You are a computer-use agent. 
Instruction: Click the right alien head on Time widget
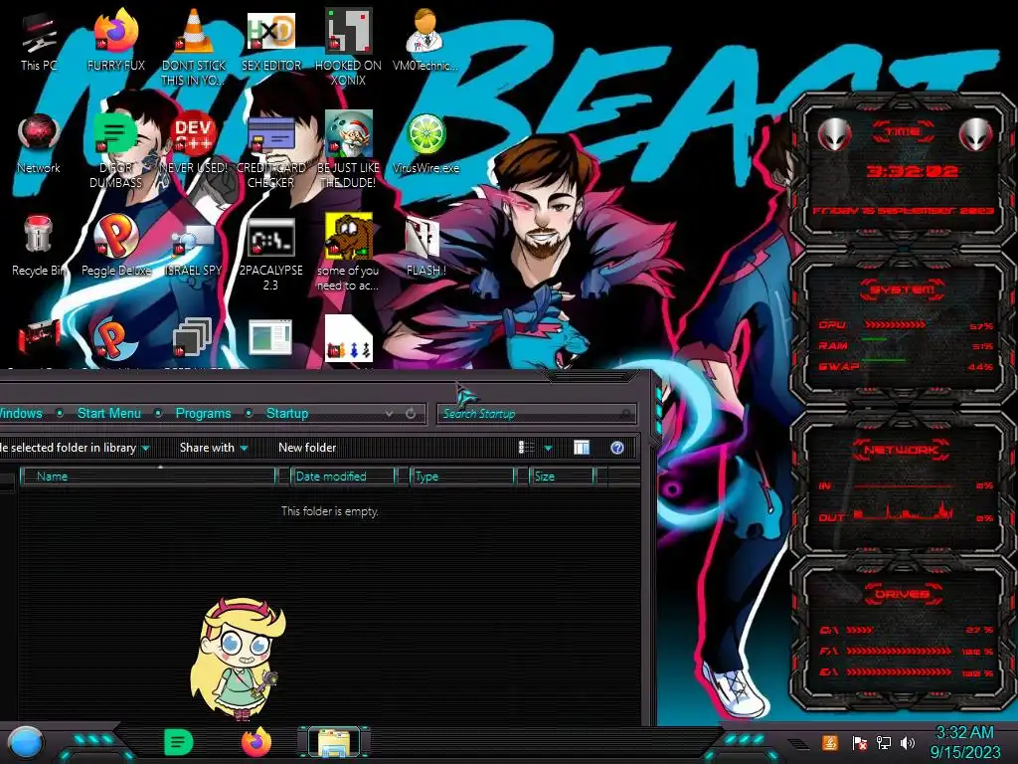pyautogui.click(x=976, y=134)
